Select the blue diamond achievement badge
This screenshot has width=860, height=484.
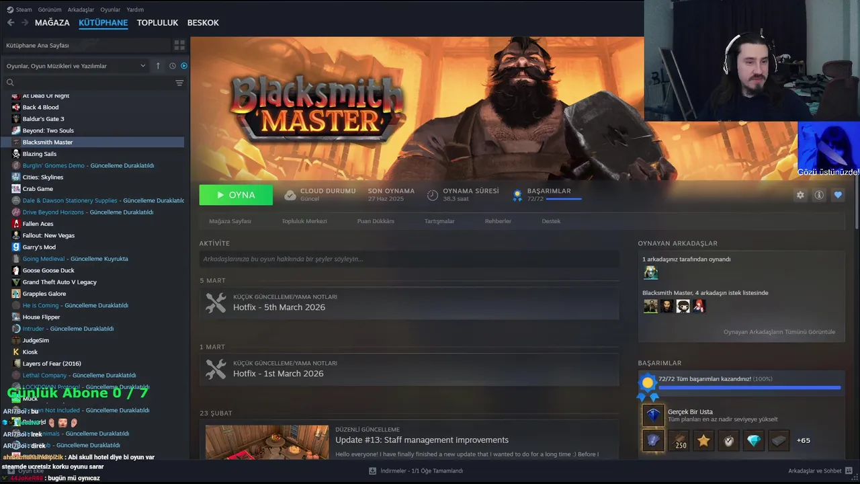pos(754,441)
